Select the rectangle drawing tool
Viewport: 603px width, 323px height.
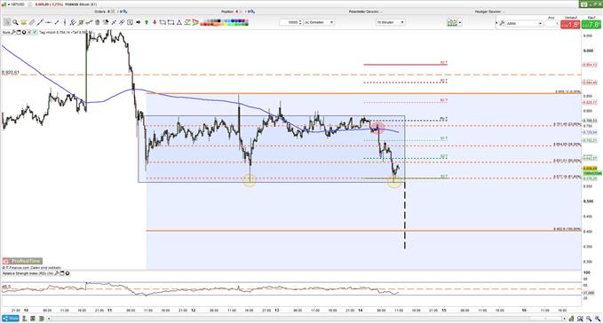[171, 22]
